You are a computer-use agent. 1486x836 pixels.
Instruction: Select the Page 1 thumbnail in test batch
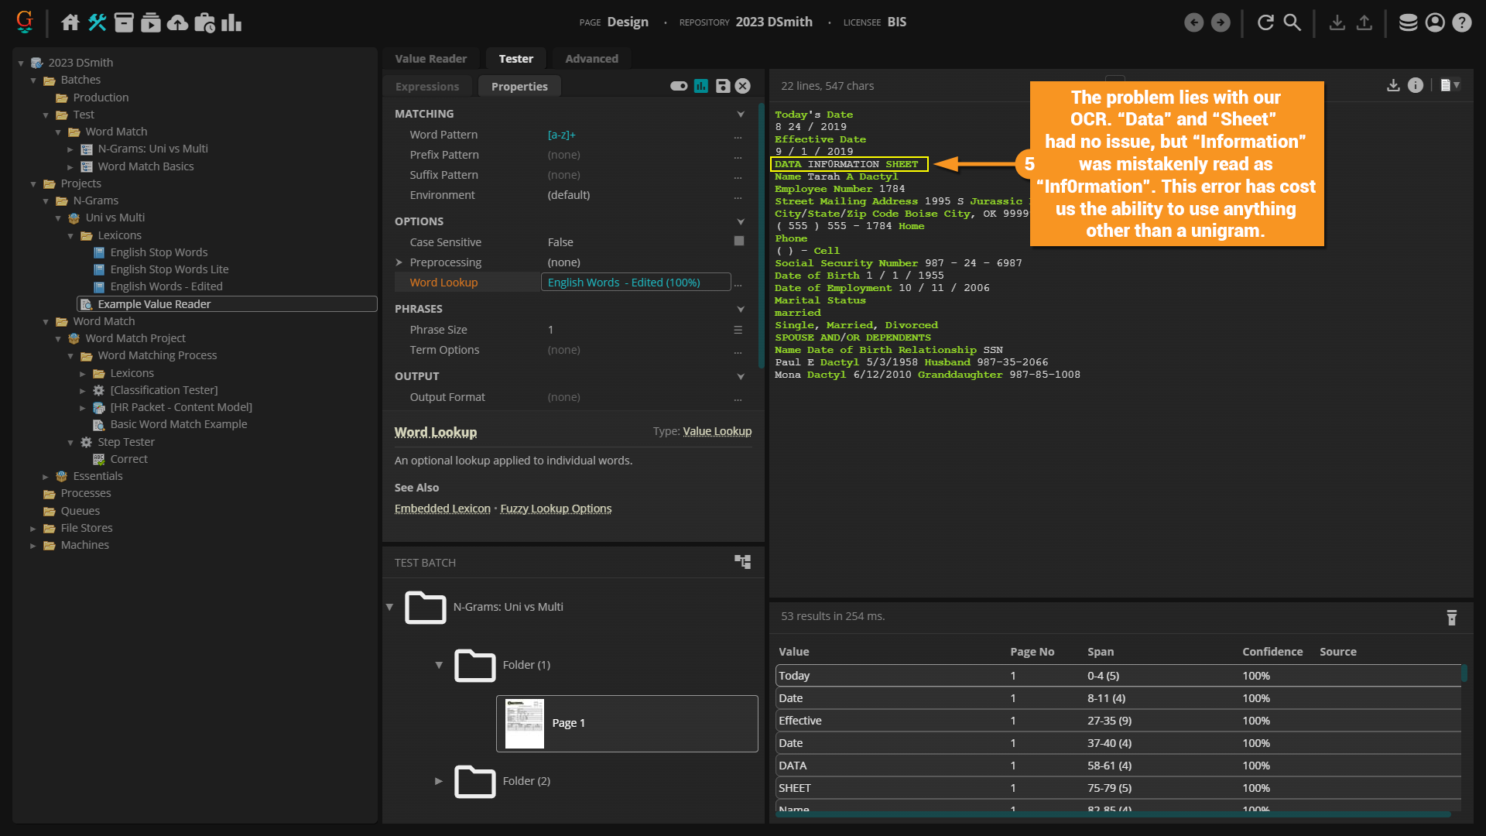tap(525, 723)
